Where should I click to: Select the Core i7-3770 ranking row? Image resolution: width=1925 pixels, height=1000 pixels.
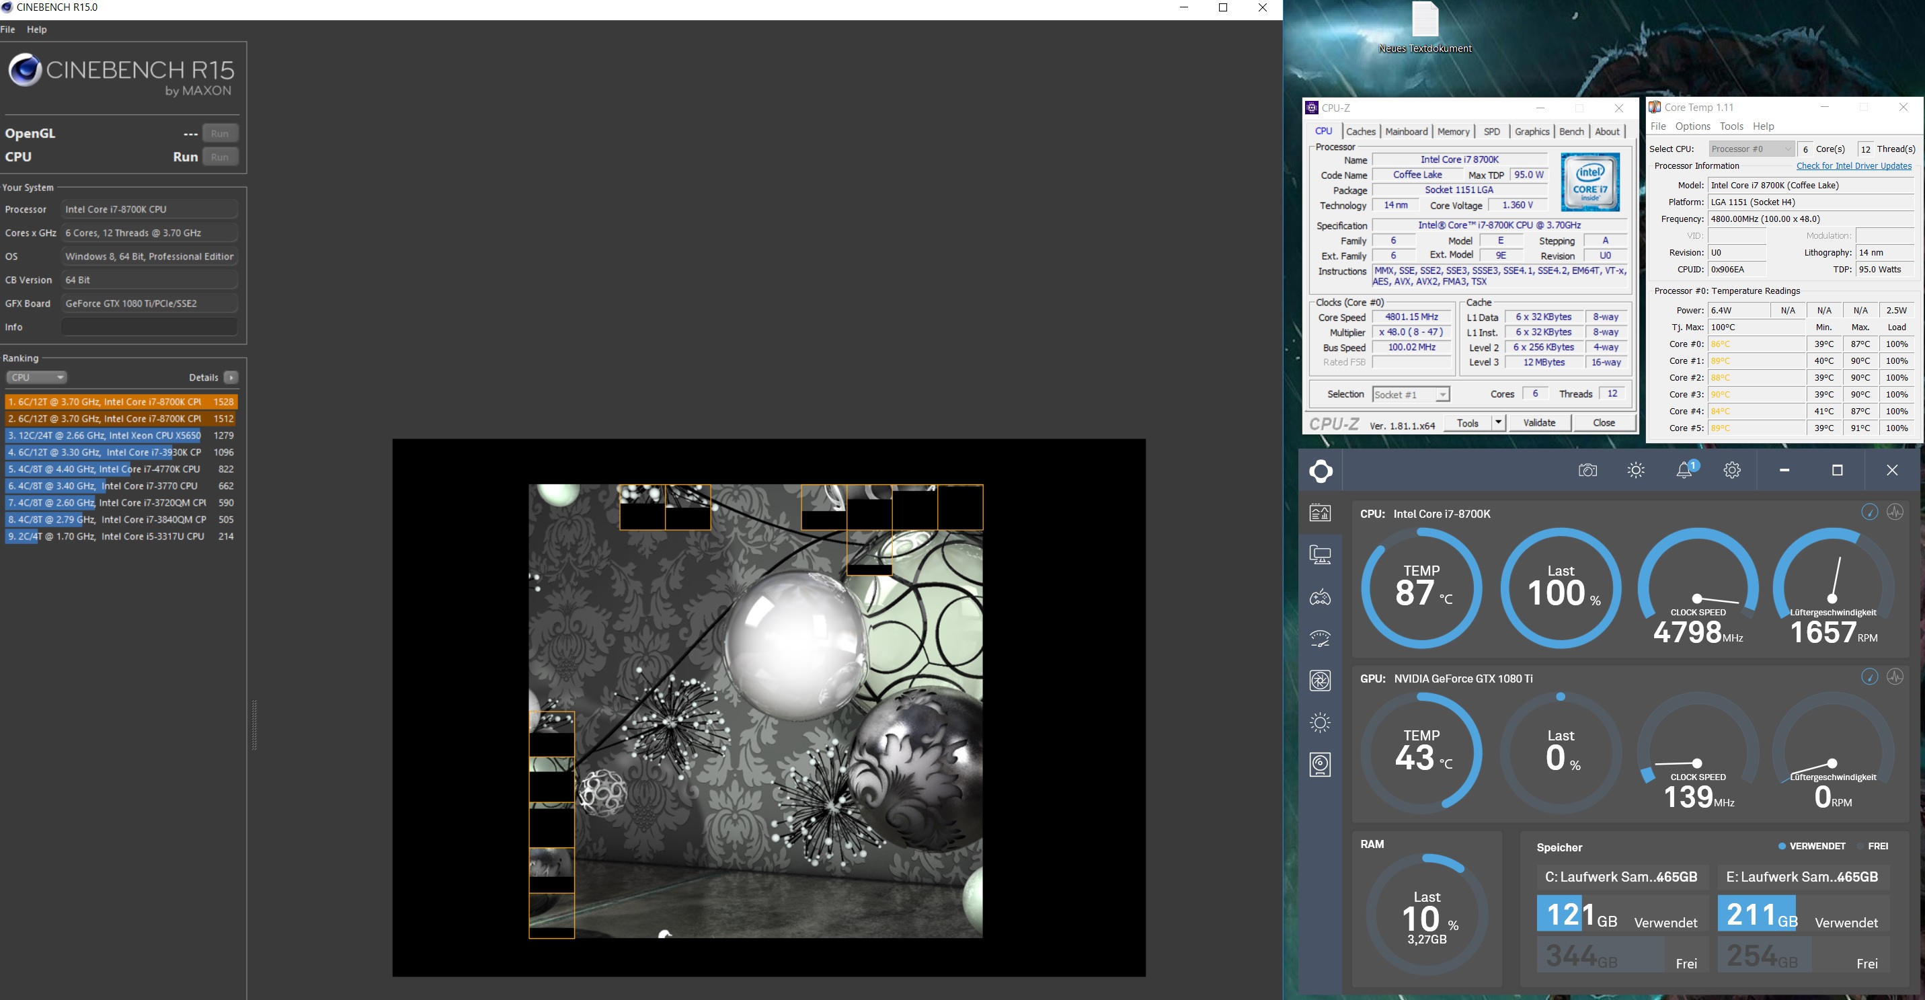(121, 486)
